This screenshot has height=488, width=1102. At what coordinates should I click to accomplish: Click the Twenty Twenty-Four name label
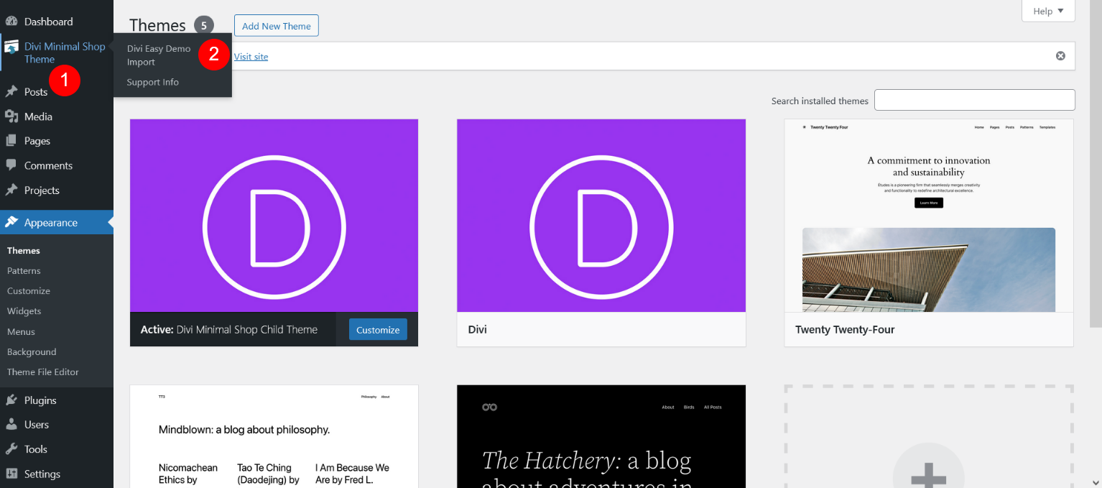pyautogui.click(x=845, y=330)
